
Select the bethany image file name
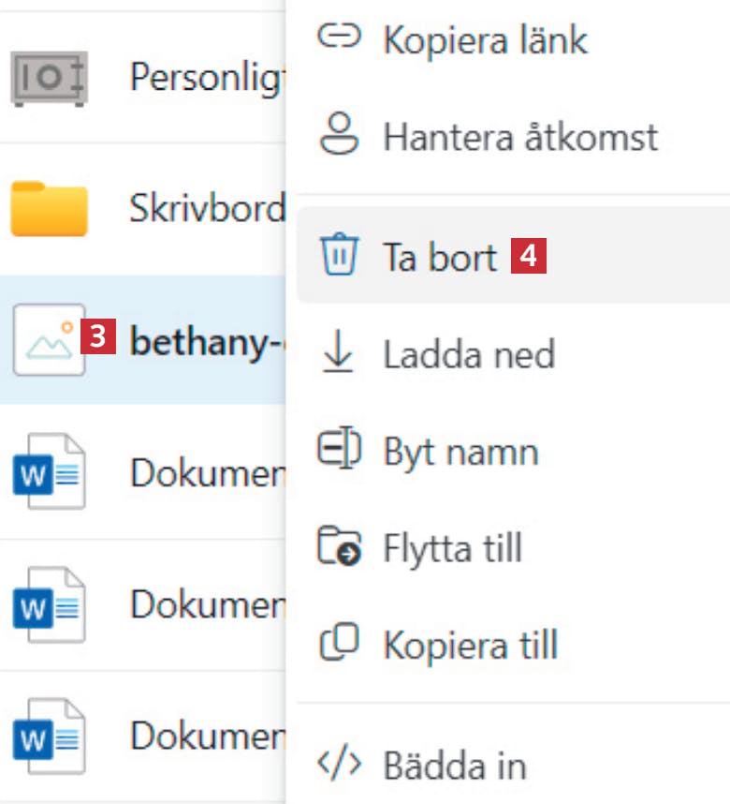(206, 341)
